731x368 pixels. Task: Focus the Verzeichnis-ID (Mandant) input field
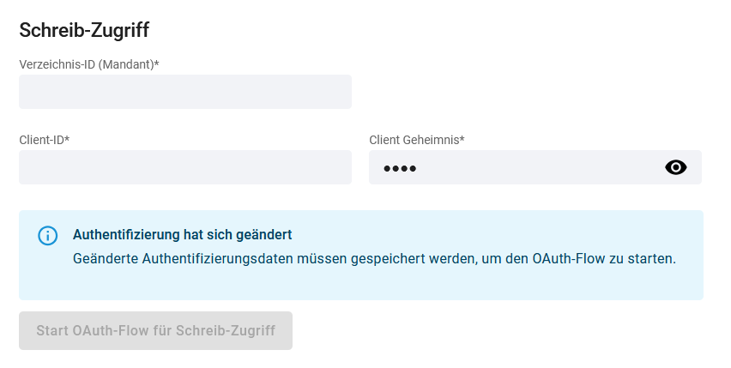coord(185,92)
